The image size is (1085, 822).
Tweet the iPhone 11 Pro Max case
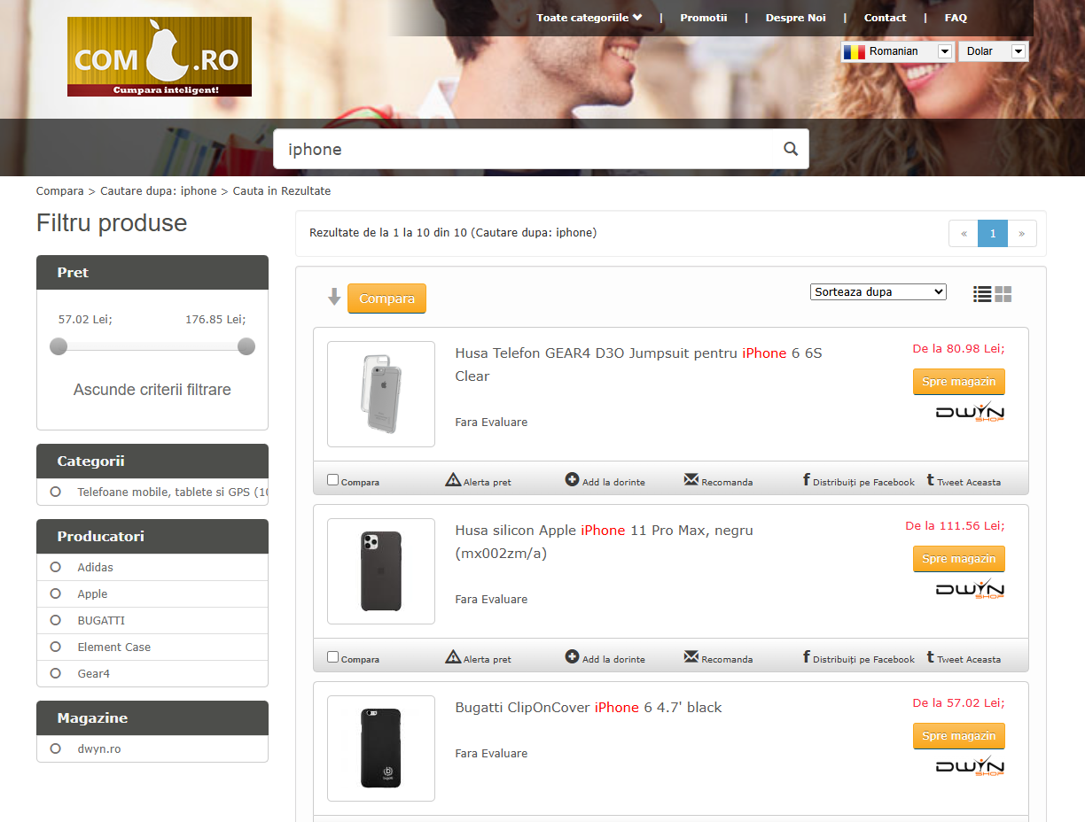click(x=964, y=658)
